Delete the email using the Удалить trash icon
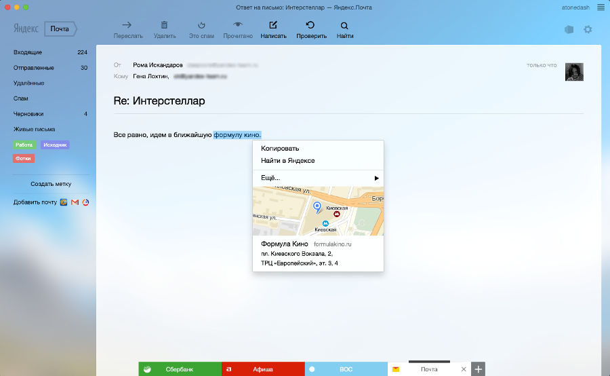This screenshot has height=376, width=610. [164, 25]
